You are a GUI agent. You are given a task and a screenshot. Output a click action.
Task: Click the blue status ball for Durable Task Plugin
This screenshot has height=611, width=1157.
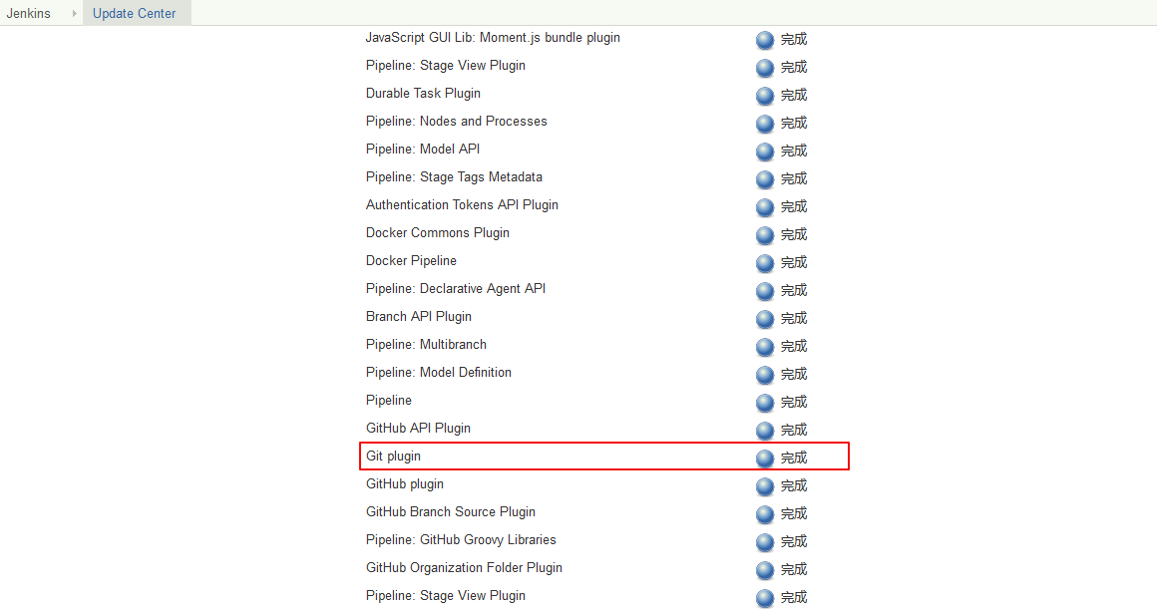(765, 96)
